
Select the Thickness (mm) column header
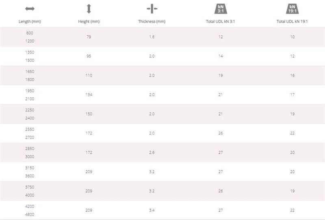pos(152,21)
